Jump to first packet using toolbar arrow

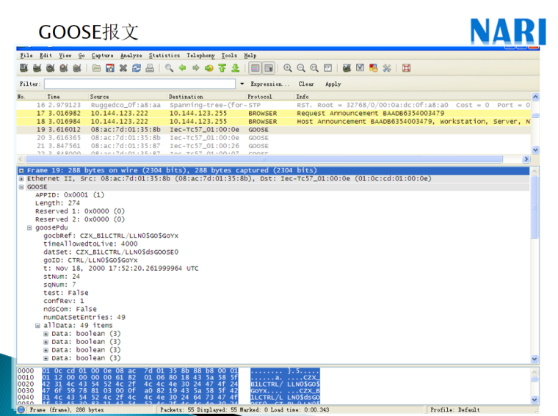(x=222, y=68)
